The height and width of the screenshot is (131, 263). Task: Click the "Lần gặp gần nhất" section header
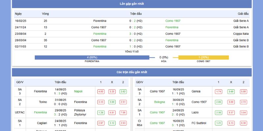(x=131, y=4)
